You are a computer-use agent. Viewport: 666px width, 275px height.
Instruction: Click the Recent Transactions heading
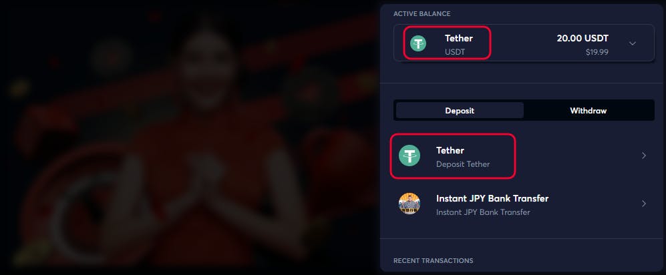tap(434, 260)
